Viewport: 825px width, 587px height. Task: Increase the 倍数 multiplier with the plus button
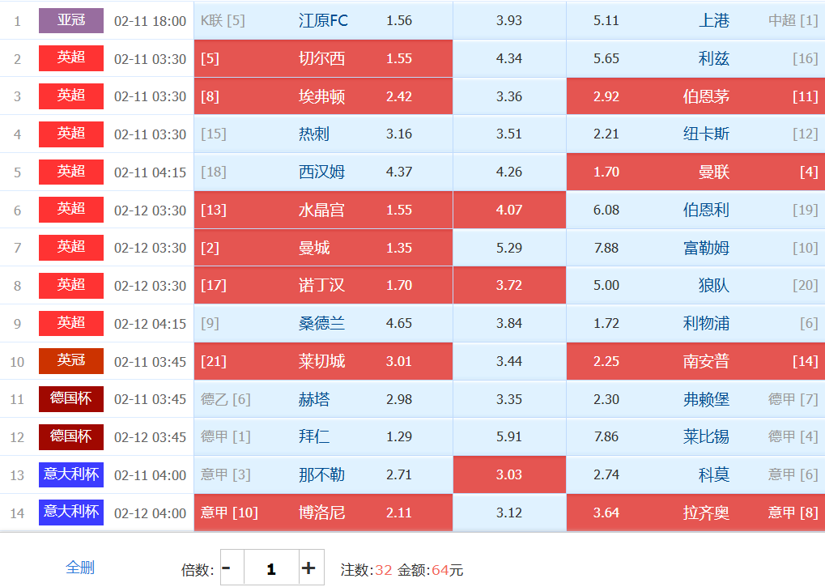pos(308,568)
